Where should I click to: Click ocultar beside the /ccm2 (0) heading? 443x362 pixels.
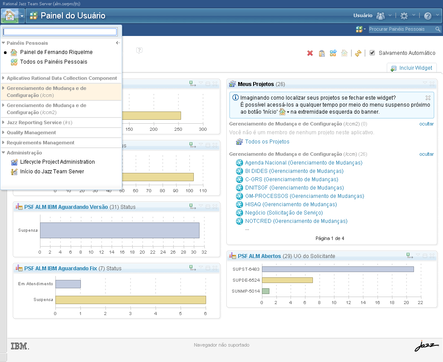coord(426,124)
